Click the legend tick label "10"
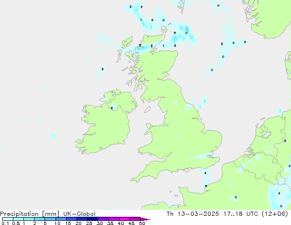291x225 pixels. point(57,223)
